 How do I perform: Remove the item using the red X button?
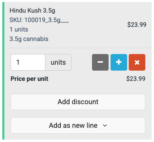pos(137,62)
